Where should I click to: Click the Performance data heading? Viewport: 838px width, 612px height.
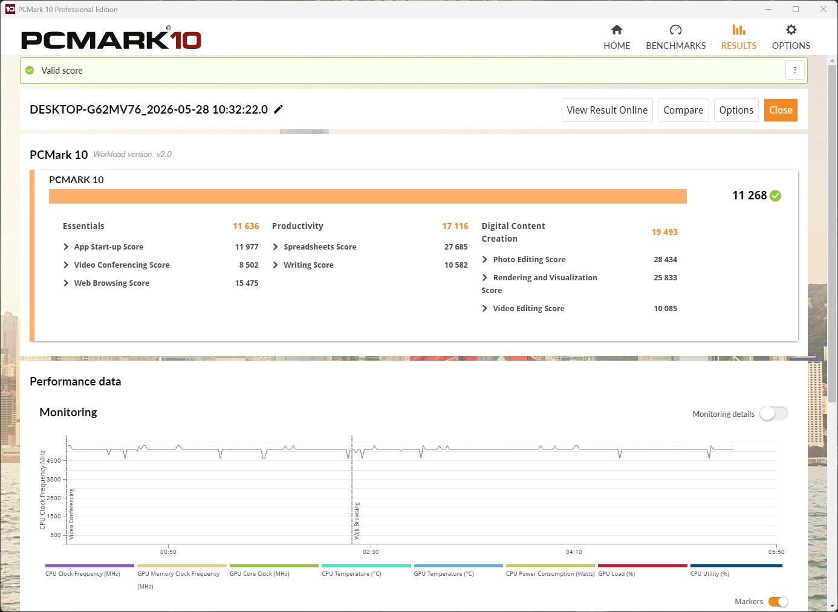76,381
